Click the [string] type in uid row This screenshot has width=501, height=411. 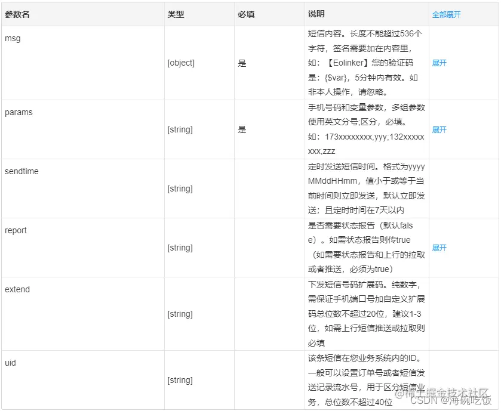click(x=180, y=380)
